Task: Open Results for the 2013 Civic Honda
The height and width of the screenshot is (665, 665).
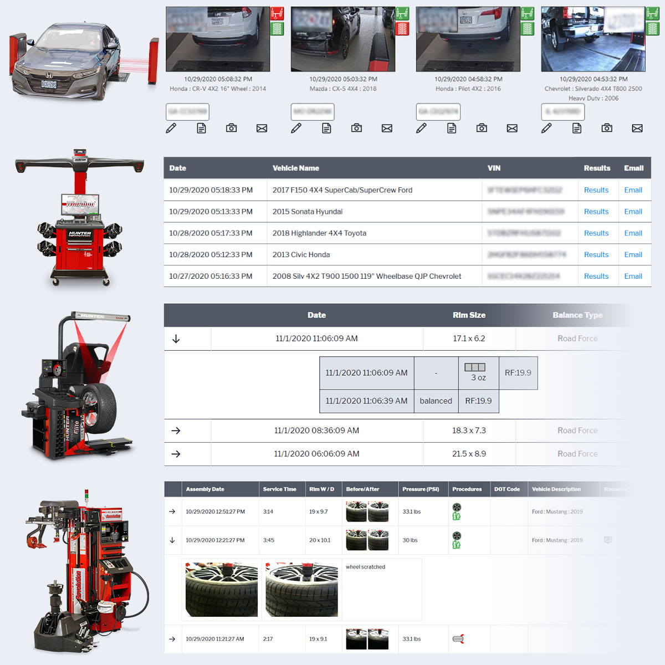Action: [596, 255]
